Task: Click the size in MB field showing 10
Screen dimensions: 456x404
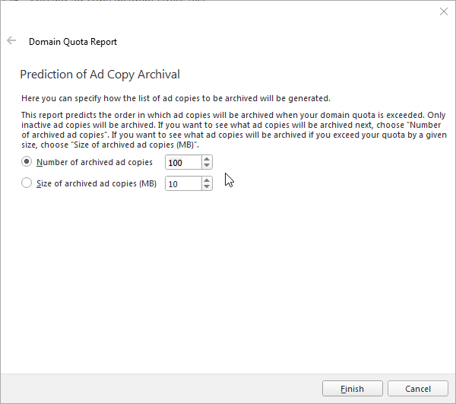Action: [x=182, y=183]
